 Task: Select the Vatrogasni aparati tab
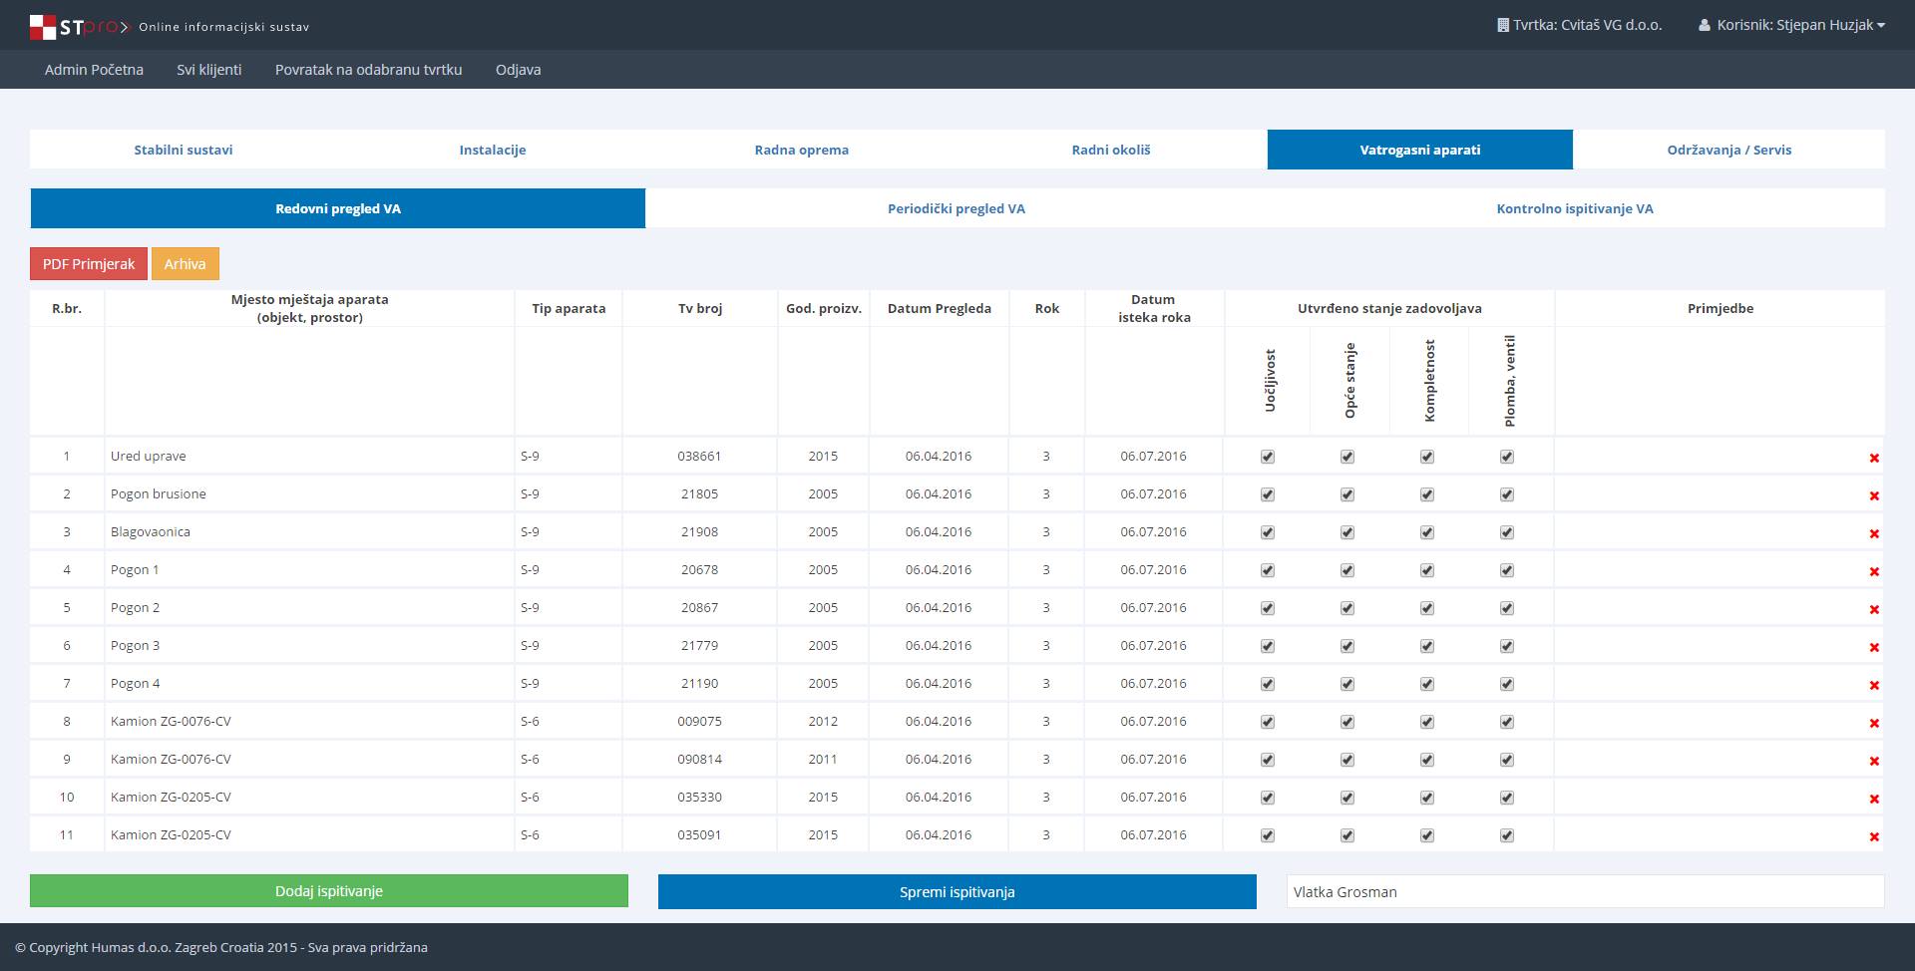pyautogui.click(x=1420, y=150)
